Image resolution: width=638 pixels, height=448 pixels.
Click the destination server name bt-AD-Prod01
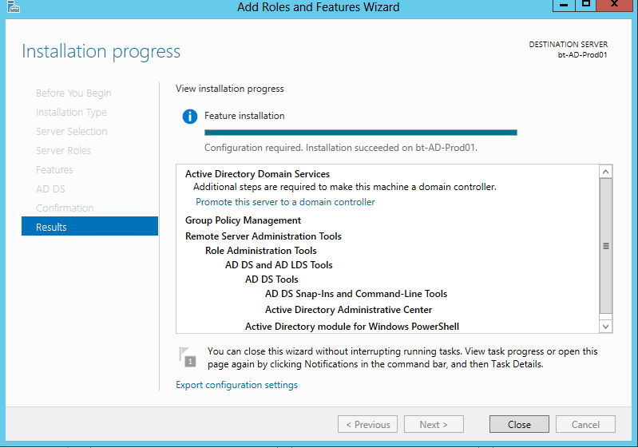[x=582, y=55]
